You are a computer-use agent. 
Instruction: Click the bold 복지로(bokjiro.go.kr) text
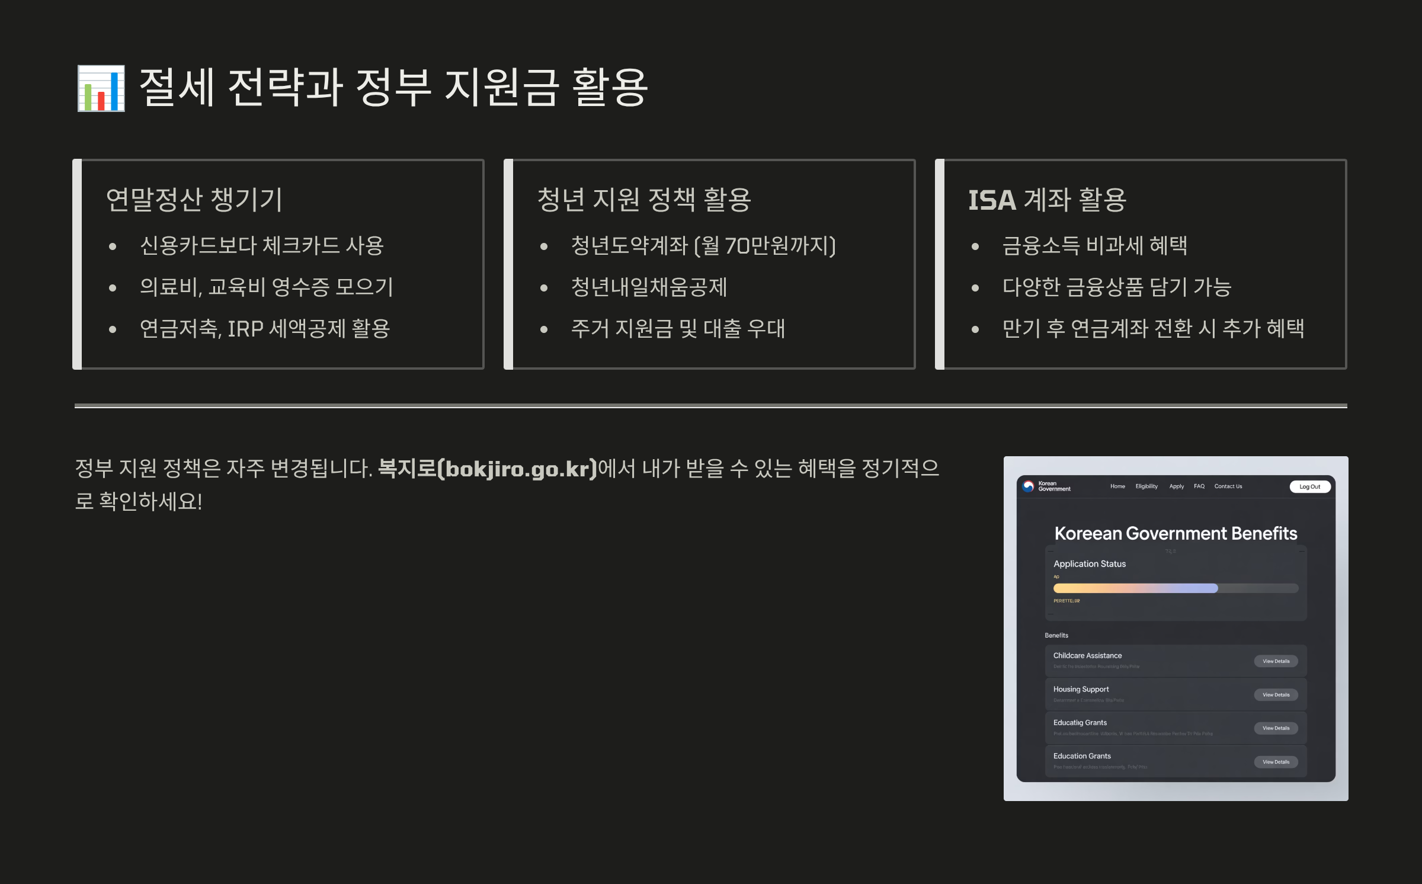(488, 469)
